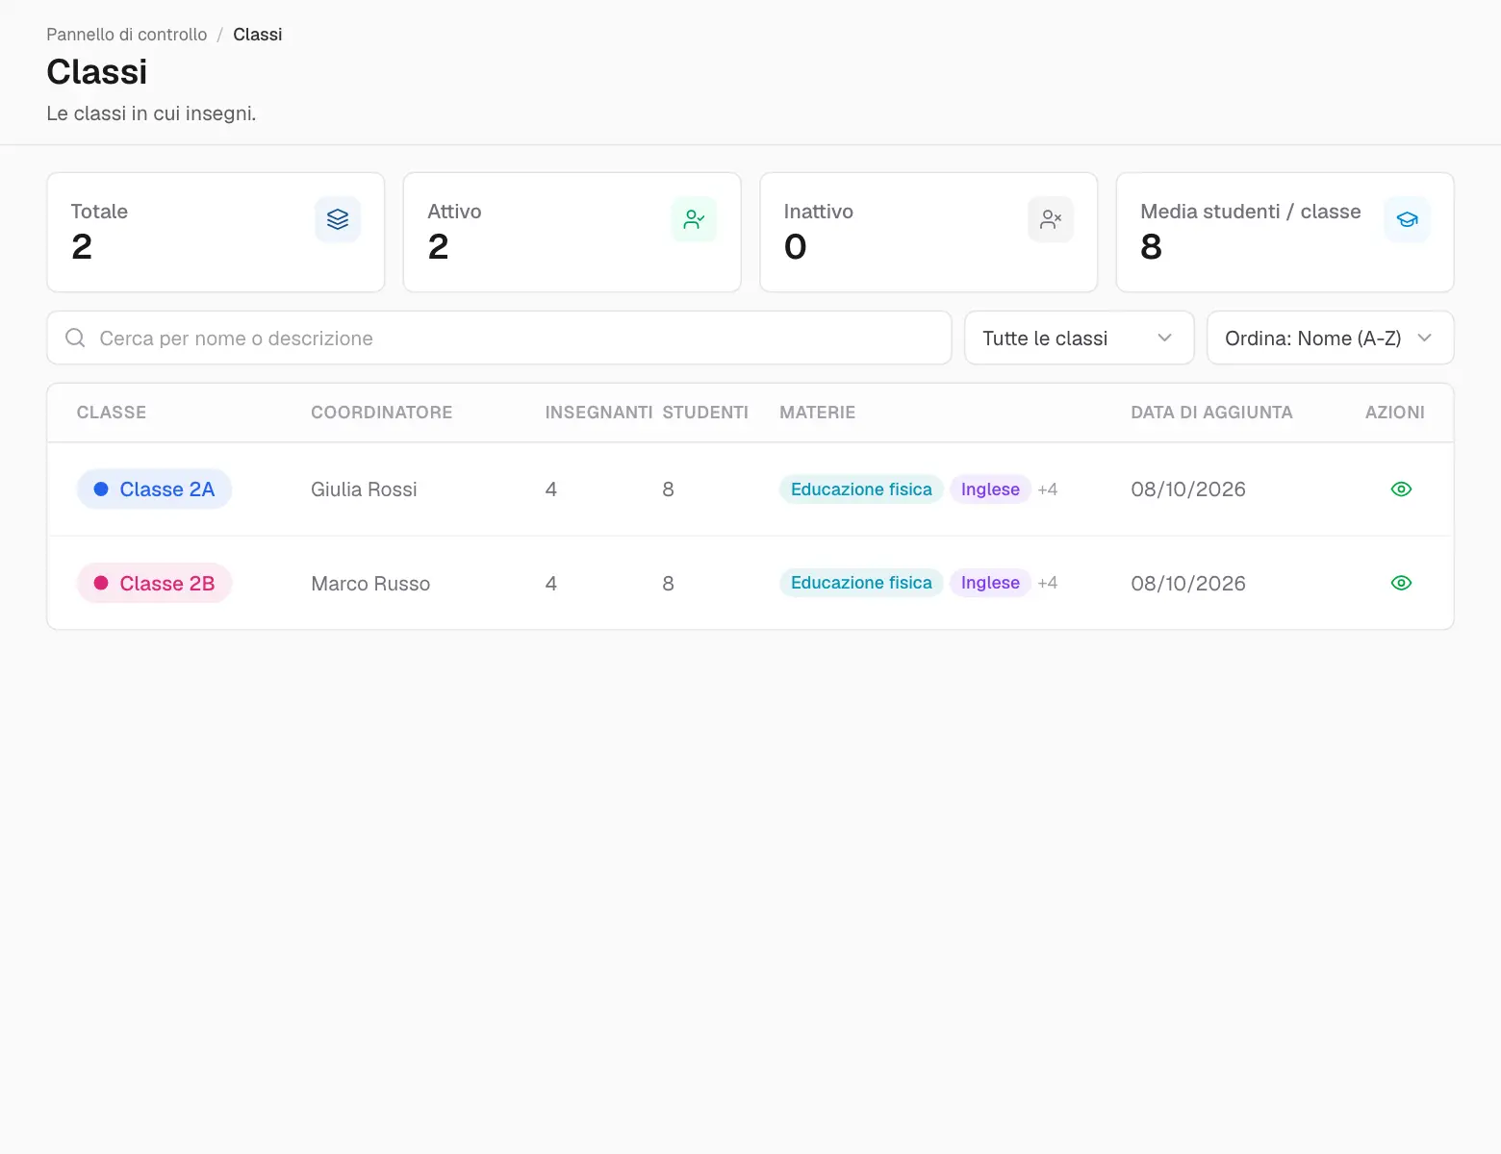Click the Attivo statistic card label
This screenshot has width=1501, height=1154.
(454, 212)
